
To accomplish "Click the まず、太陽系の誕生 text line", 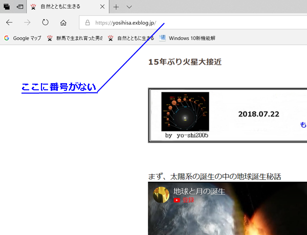I will point(214,177).
